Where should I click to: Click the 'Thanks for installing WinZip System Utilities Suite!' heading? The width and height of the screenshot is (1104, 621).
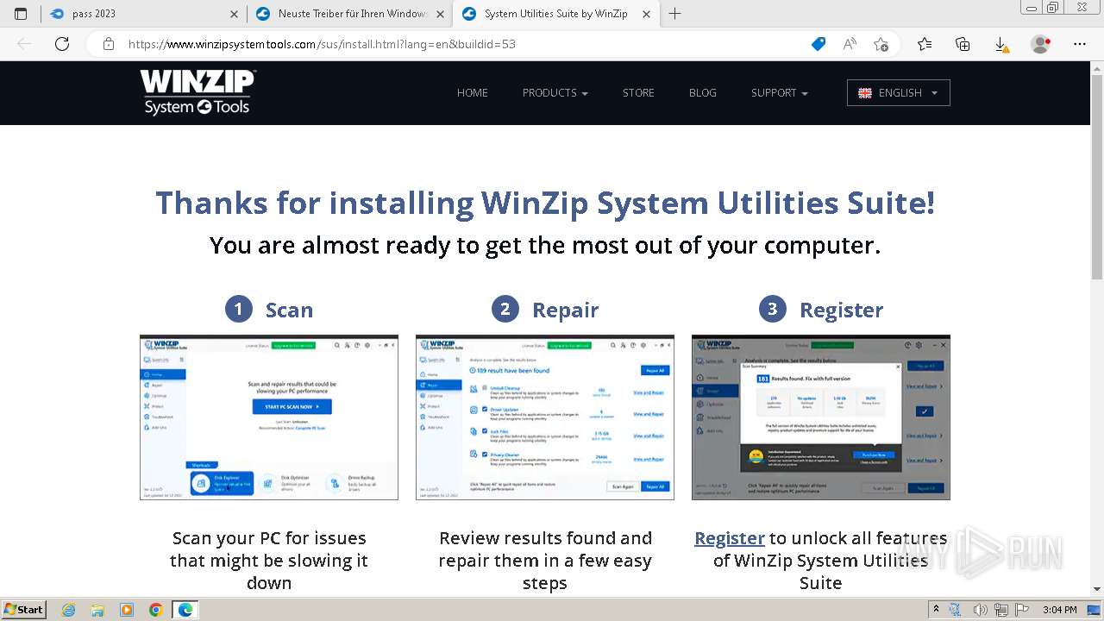coord(545,204)
